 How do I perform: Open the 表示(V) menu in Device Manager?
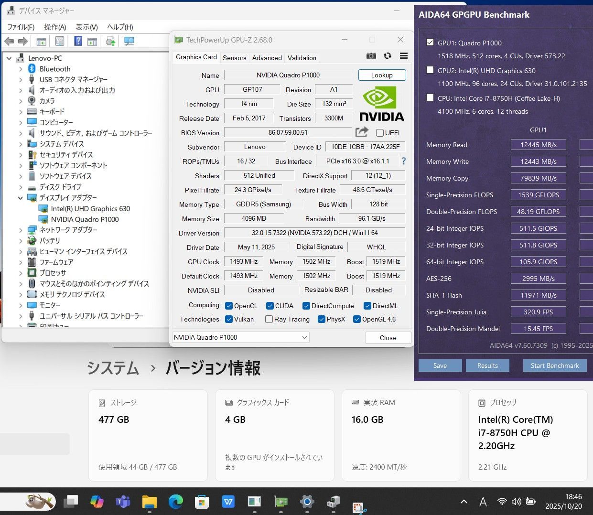pos(86,27)
